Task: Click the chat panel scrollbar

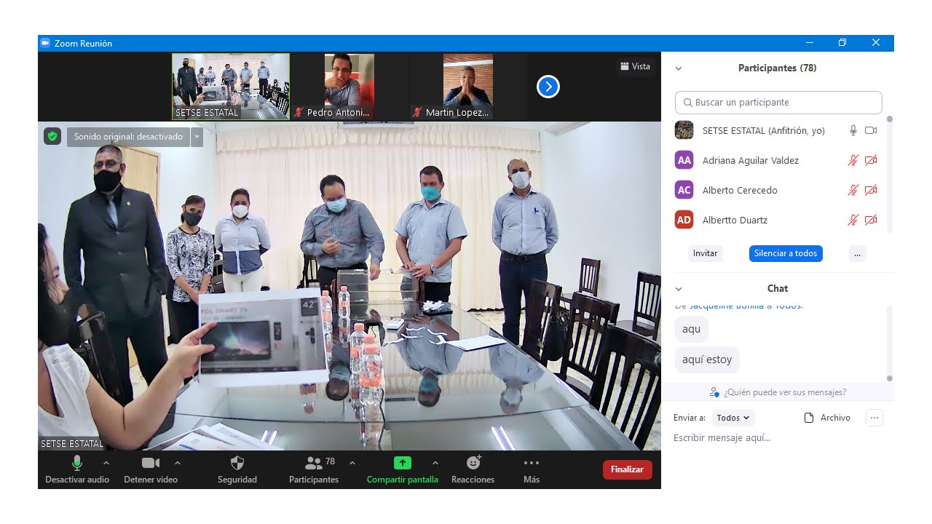Action: [890, 342]
